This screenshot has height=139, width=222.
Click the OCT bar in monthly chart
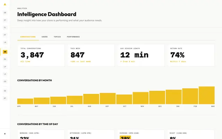click(124, 99)
